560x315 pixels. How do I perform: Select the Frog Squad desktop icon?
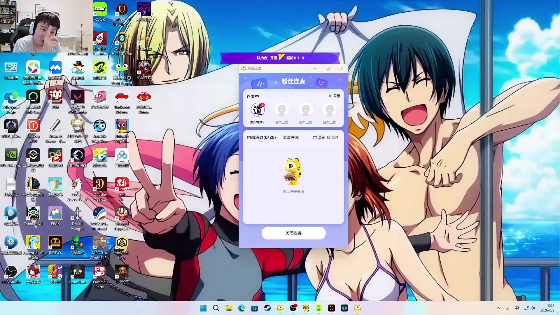(122, 72)
